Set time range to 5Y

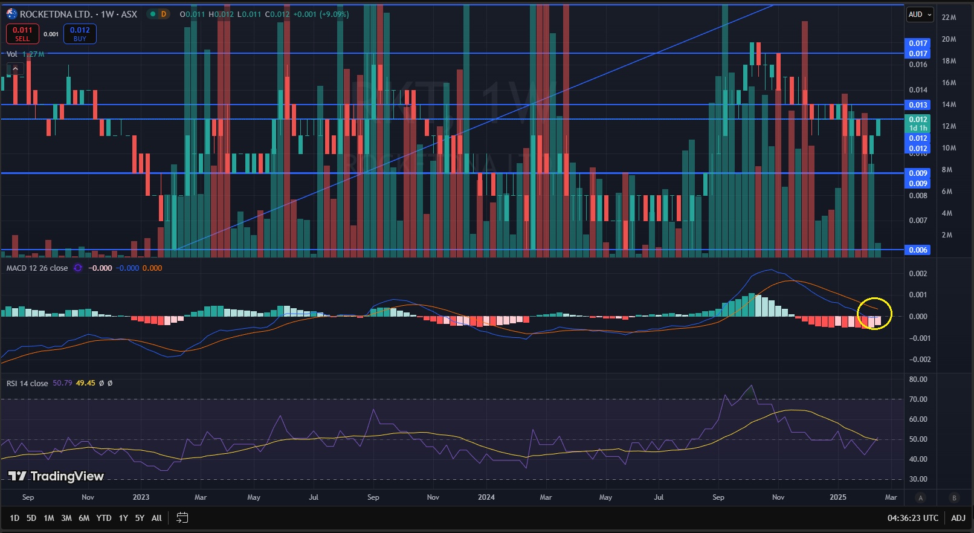pos(140,518)
